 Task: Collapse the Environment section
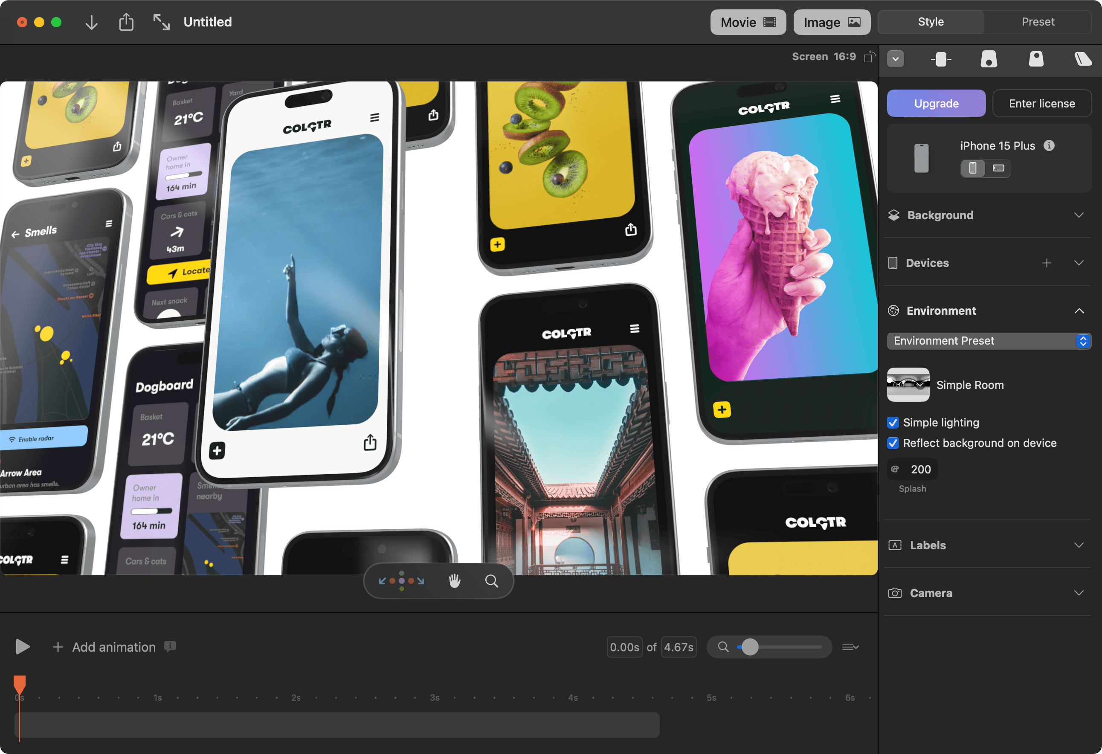(1080, 310)
